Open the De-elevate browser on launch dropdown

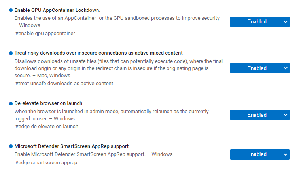click(x=260, y=115)
